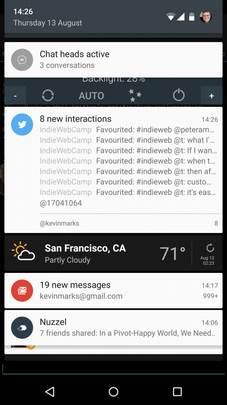This screenshot has height=405, width=227.
Task: Tap the weather refresh arrow icon
Action: point(210,248)
